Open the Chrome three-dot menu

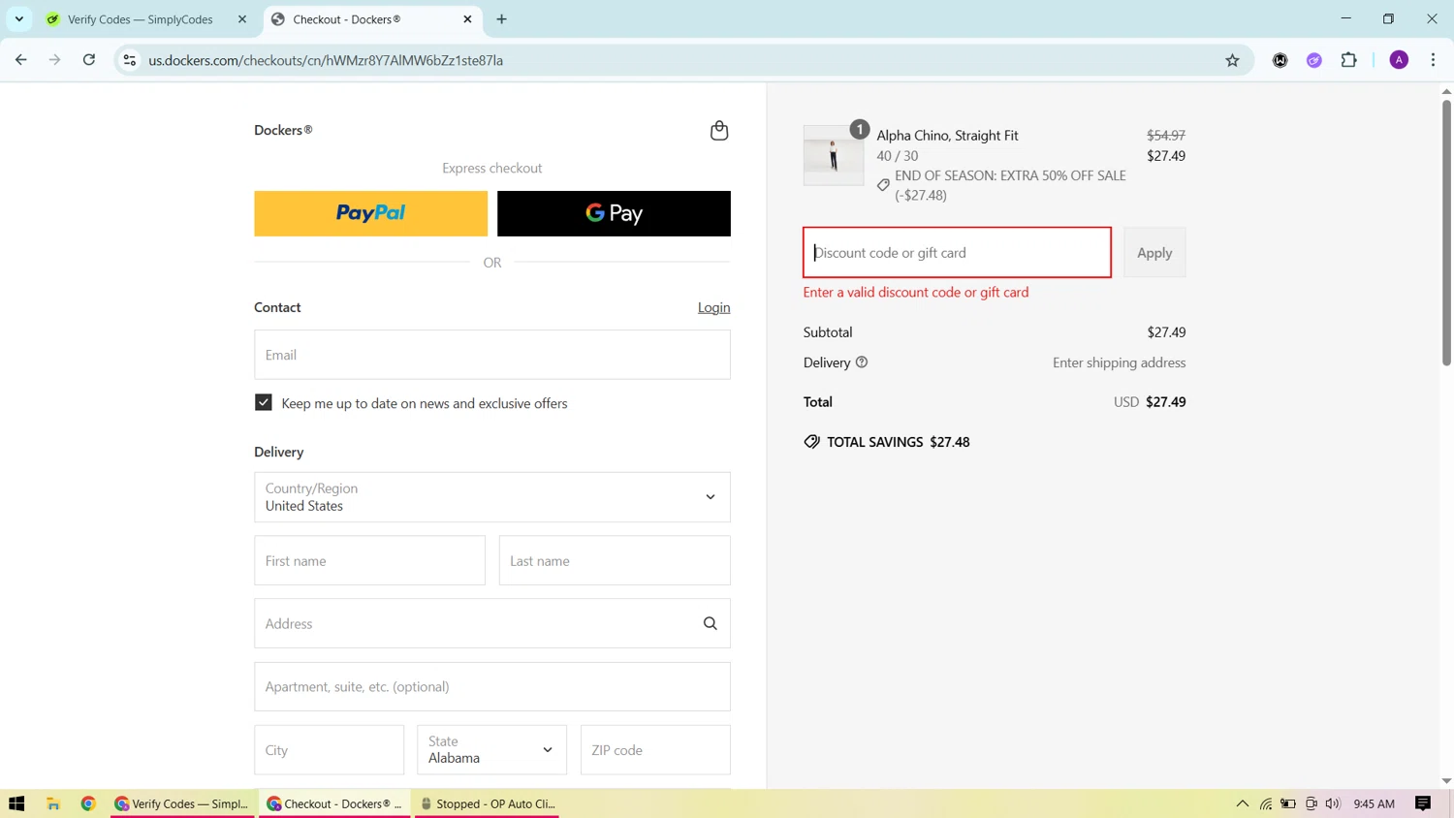[x=1433, y=60]
